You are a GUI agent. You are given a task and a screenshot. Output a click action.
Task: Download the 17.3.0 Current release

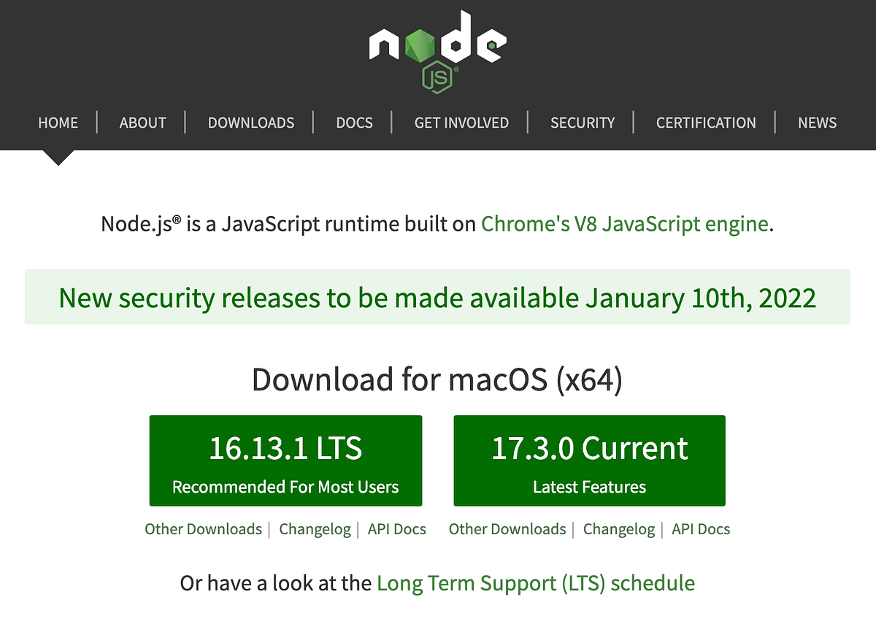pyautogui.click(x=589, y=460)
